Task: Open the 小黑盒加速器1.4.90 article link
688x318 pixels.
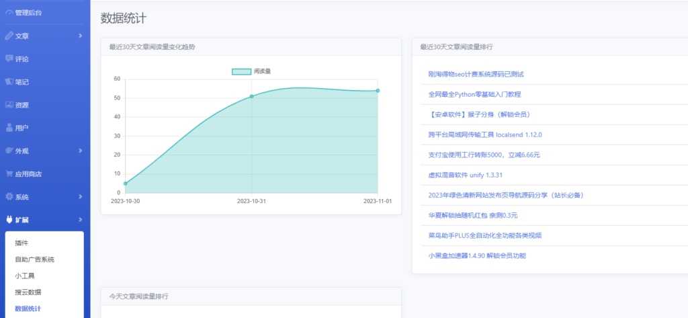Action: click(x=477, y=256)
